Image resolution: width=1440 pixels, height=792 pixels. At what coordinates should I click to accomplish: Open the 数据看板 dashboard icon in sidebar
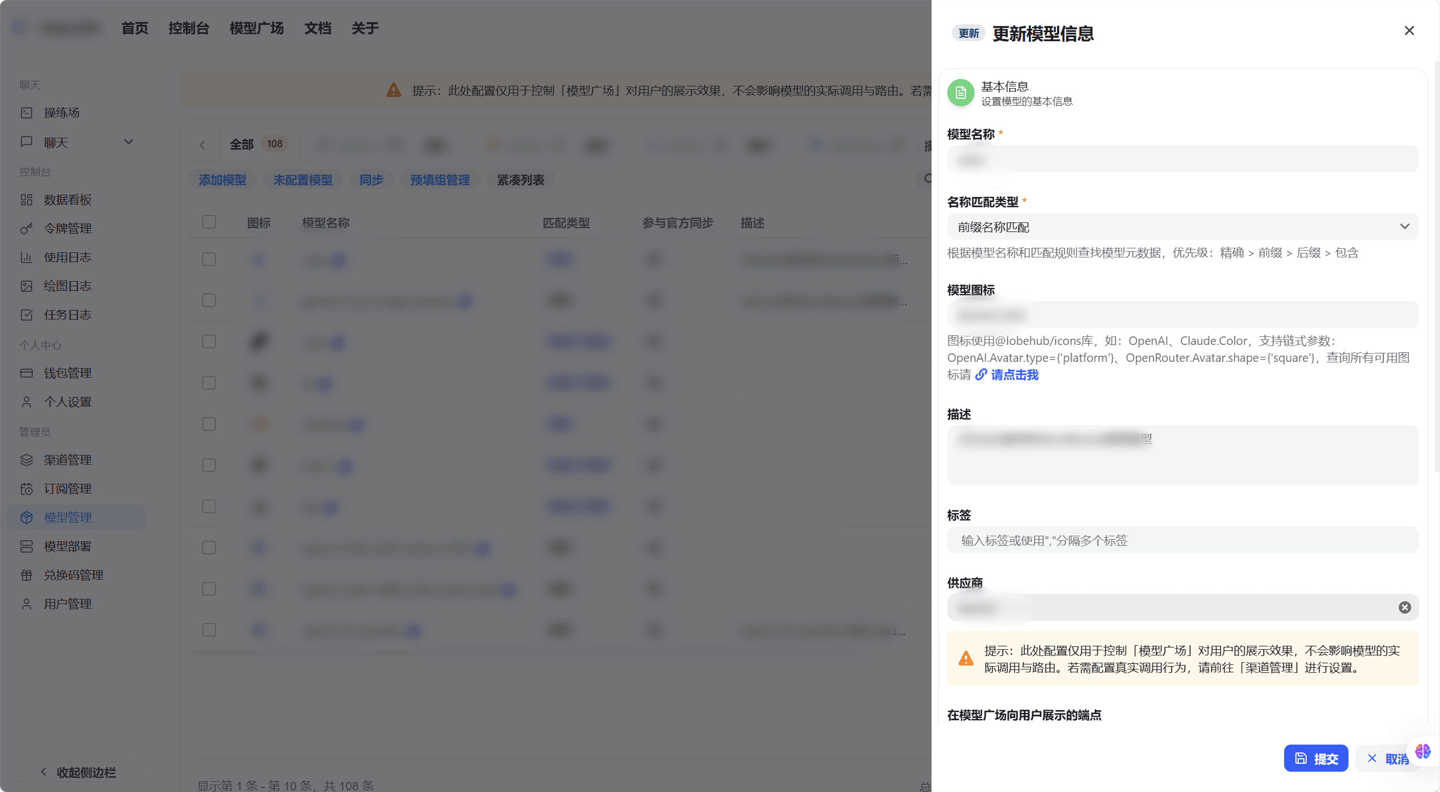click(x=27, y=199)
